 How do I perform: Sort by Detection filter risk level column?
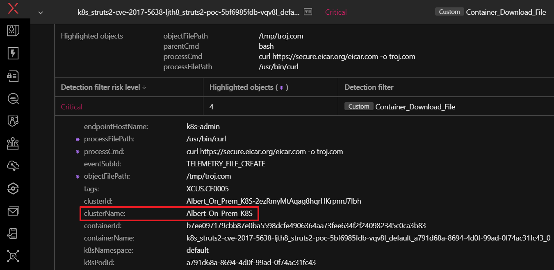tap(103, 87)
